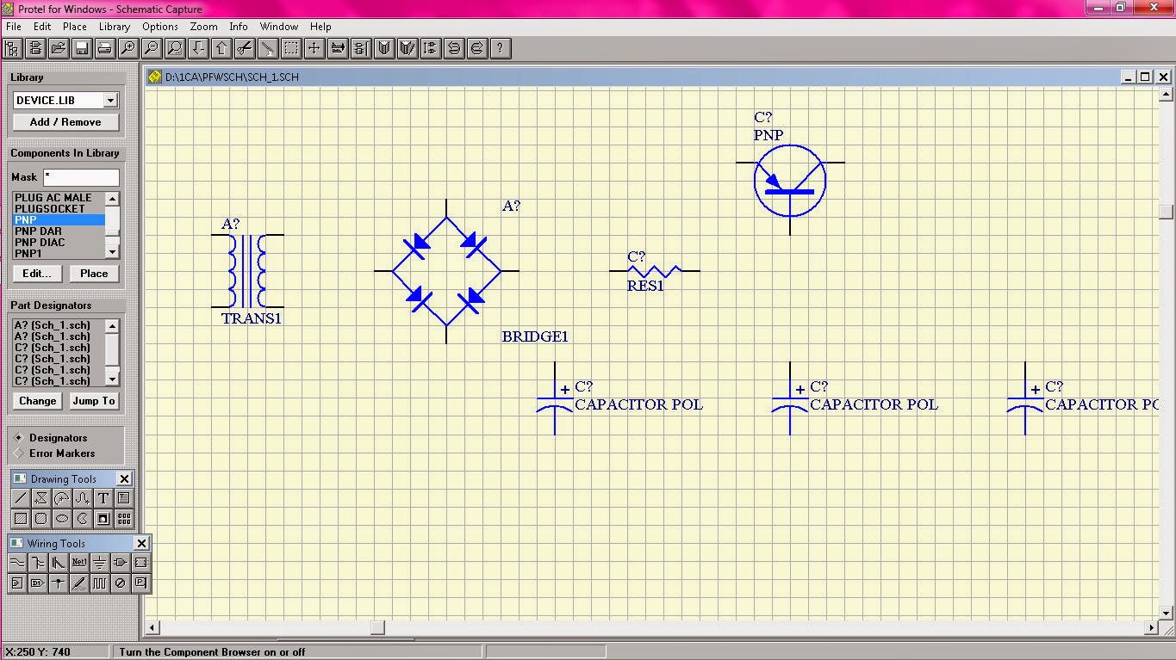Image resolution: width=1176 pixels, height=660 pixels.
Task: Open the Edit menu
Action: 42,27
